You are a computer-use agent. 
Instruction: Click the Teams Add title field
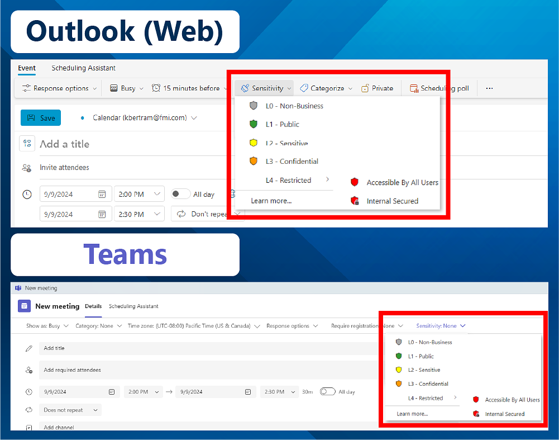click(208, 348)
